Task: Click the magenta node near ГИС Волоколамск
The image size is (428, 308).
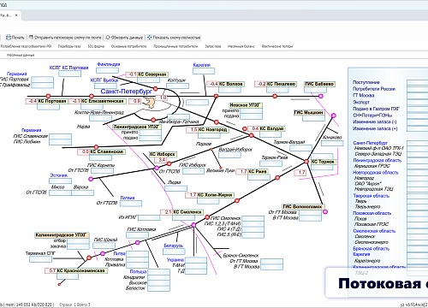Action: [x=325, y=211]
